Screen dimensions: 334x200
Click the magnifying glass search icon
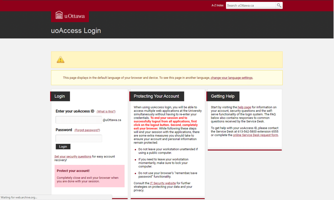[x=279, y=5]
